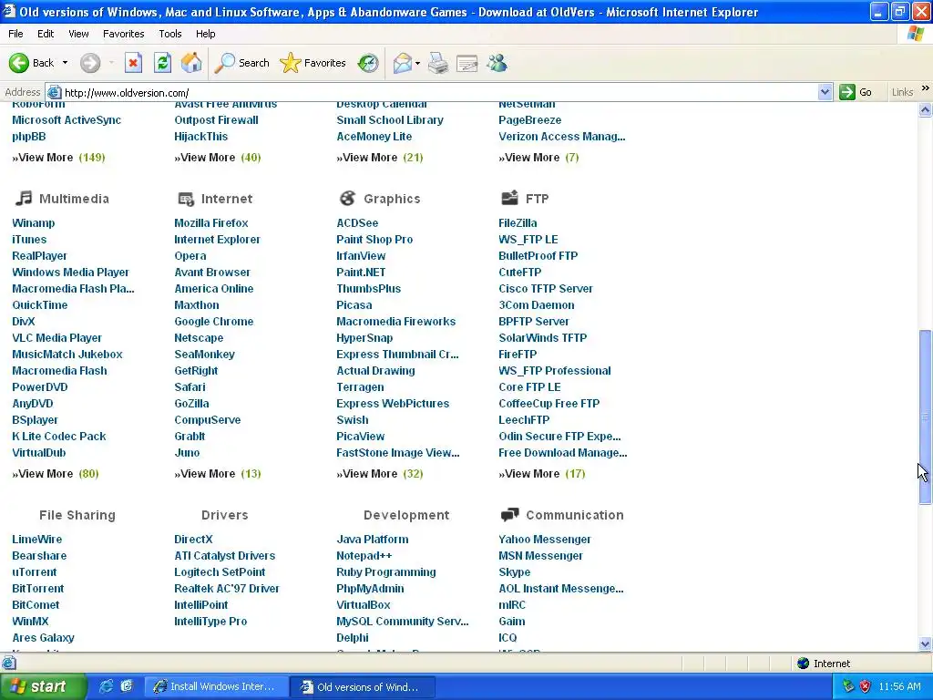The width and height of the screenshot is (933, 700).
Task: Click the Internet zone globe in status bar
Action: (x=804, y=664)
